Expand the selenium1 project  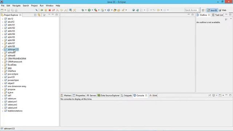click(3, 102)
